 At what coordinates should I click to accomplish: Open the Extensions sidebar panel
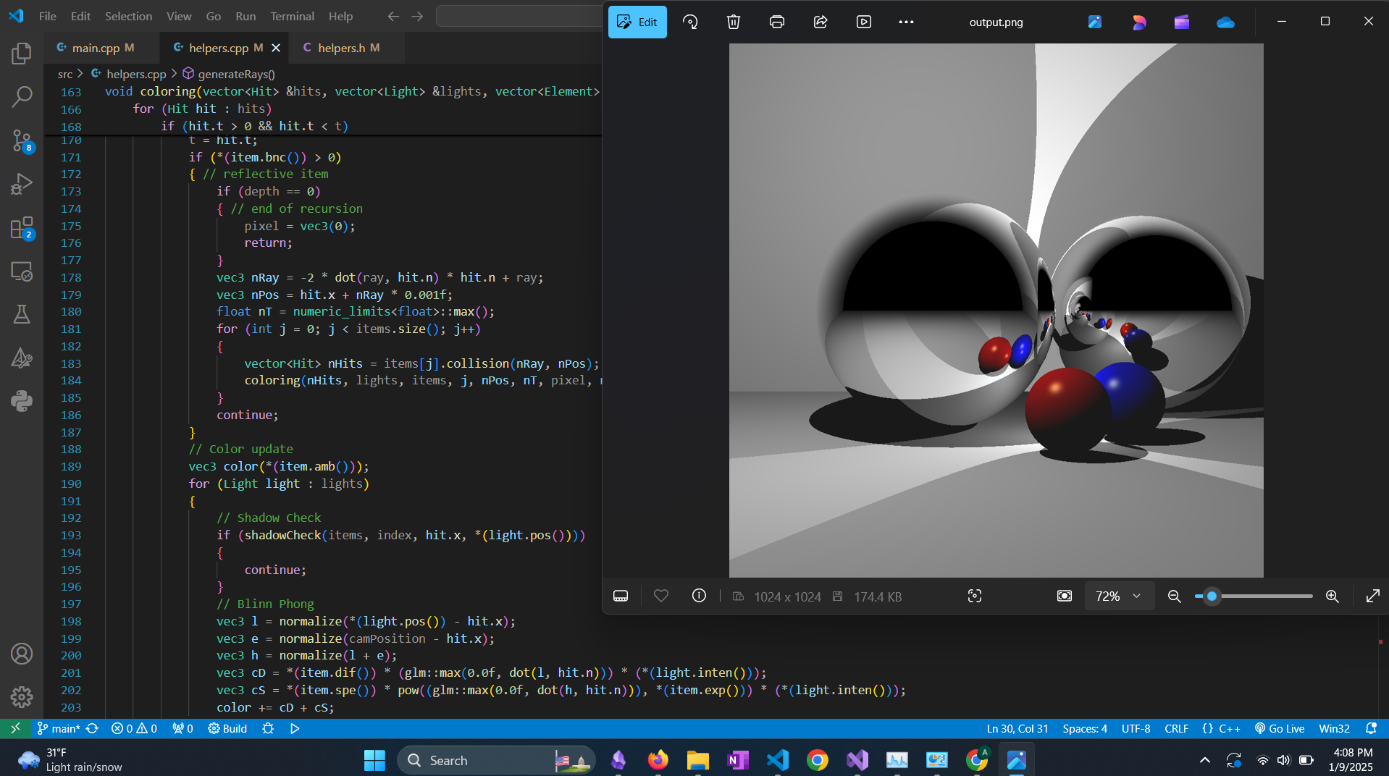pos(22,229)
